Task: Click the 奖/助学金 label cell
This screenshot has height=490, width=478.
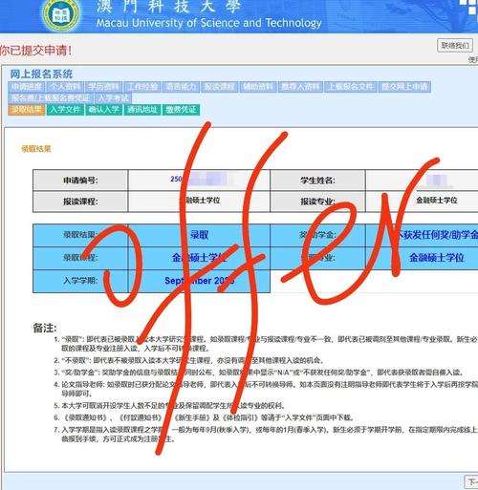Action: coord(317,235)
